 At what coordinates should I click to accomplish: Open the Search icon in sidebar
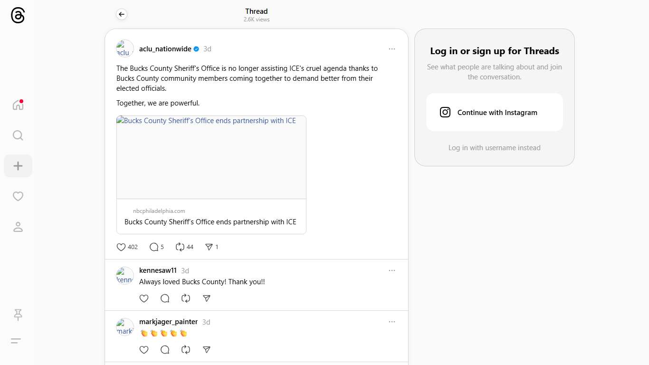click(x=18, y=135)
